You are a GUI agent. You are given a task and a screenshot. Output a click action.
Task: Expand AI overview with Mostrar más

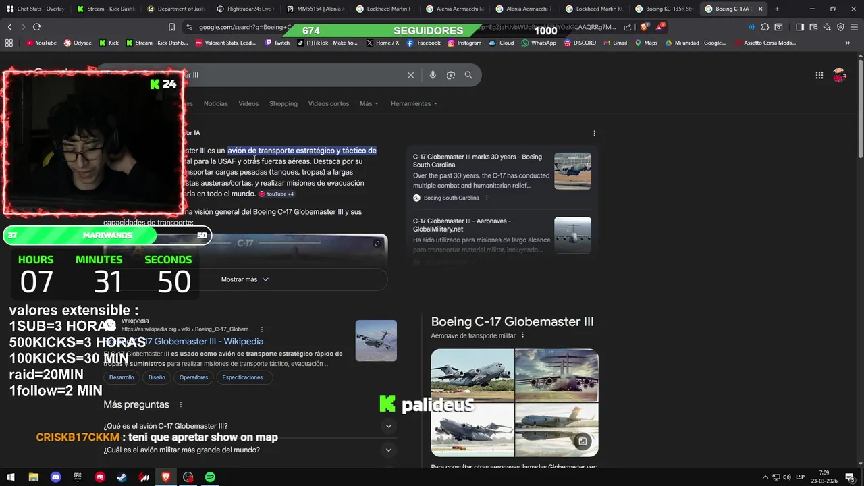tap(245, 279)
